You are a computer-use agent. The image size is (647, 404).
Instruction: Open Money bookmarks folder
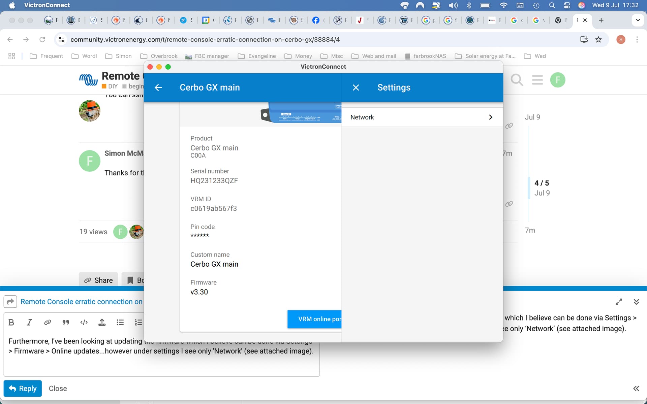298,56
